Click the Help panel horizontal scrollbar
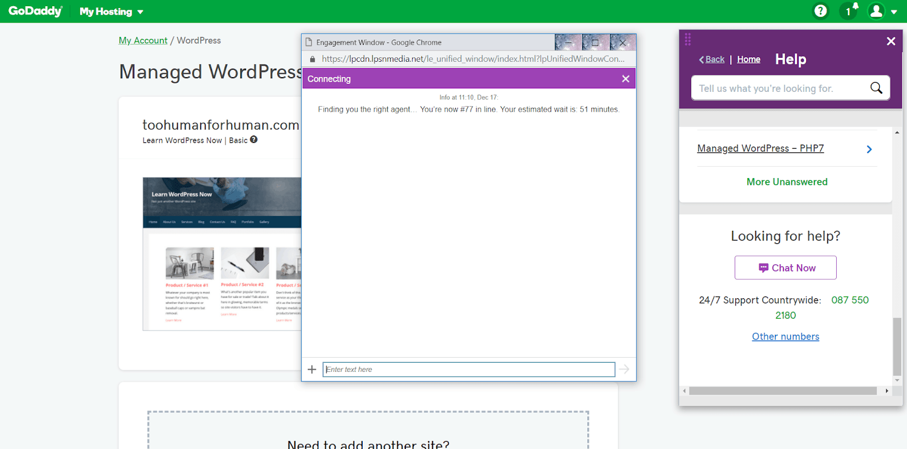Image resolution: width=907 pixels, height=449 pixels. click(783, 391)
